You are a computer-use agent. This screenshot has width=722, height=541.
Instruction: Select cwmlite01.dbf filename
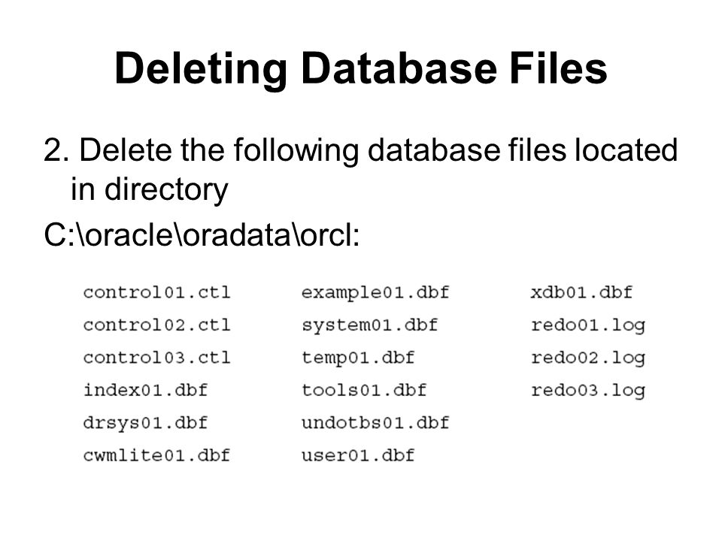[x=156, y=455]
